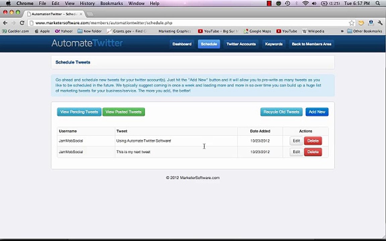Delete the 'This is my next tweet' row
The width and height of the screenshot is (386, 241).
(313, 152)
